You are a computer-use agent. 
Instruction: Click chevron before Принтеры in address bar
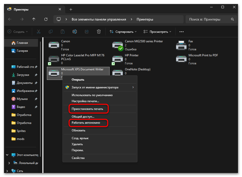tap(131, 19)
